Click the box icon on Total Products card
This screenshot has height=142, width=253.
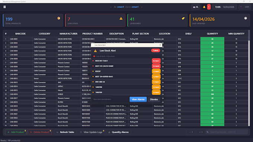[x=59, y=18]
